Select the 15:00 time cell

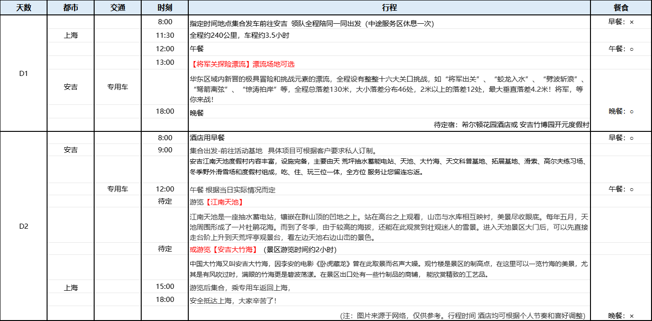click(x=165, y=287)
